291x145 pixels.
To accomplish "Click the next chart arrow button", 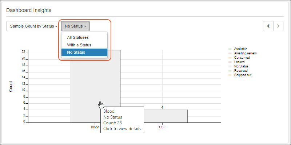I will 279,26.
